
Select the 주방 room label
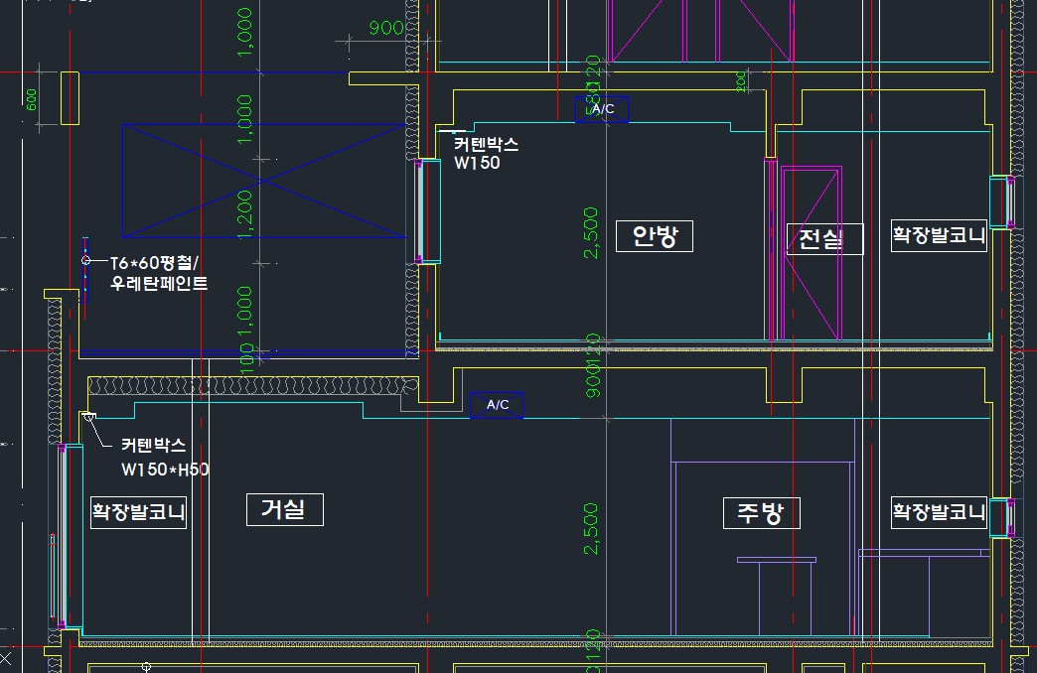(x=761, y=513)
